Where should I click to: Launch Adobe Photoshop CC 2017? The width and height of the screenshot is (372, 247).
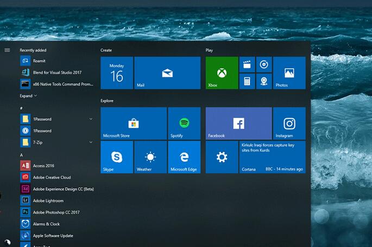point(57,212)
